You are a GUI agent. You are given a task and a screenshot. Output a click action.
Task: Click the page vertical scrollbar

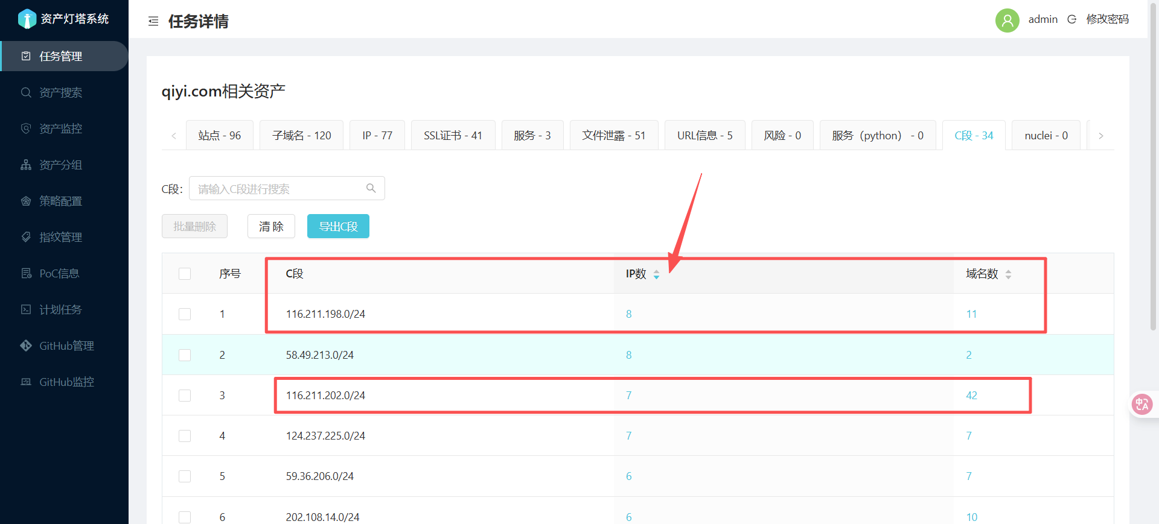pos(1153,181)
